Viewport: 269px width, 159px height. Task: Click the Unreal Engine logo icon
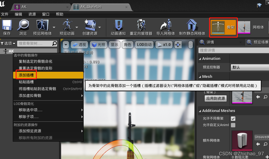point(2,4)
